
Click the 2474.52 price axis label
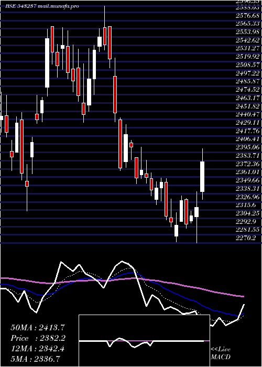tap(247, 90)
